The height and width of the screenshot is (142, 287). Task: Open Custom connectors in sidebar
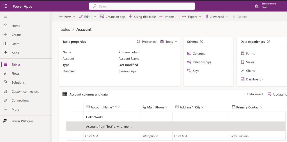tap(25, 91)
